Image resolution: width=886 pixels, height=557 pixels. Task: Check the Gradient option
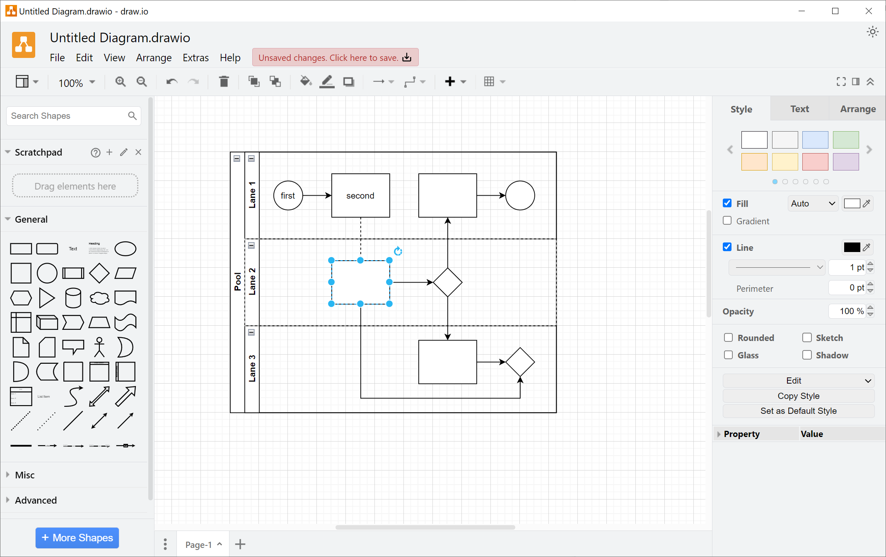point(727,221)
